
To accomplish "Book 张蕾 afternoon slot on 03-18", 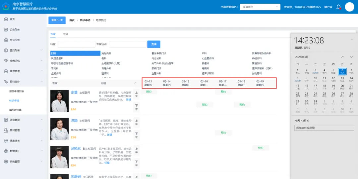I will pyautogui.click(x=242, y=105).
